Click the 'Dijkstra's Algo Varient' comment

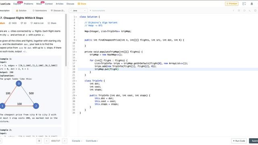(x=101, y=23)
